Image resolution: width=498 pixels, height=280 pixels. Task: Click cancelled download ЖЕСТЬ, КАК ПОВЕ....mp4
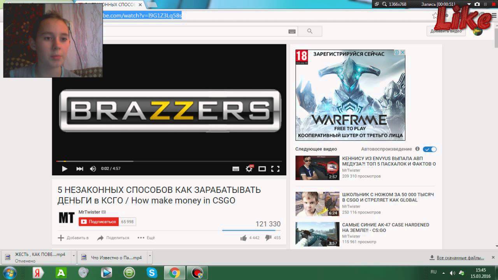36,257
